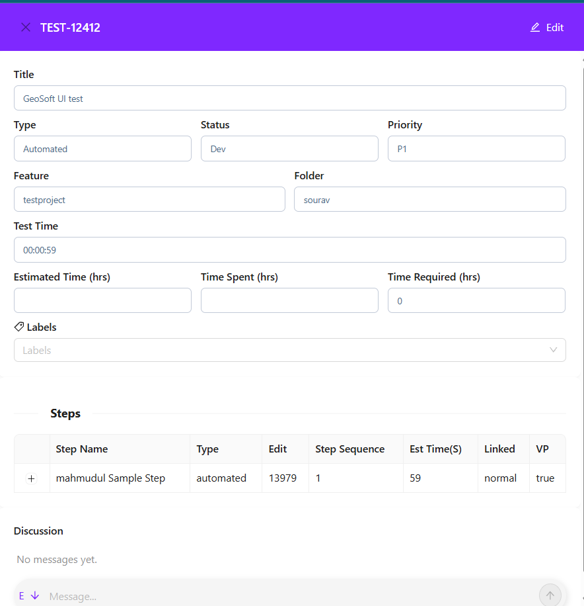
Task: Open the Priority field showing P1
Action: (476, 149)
